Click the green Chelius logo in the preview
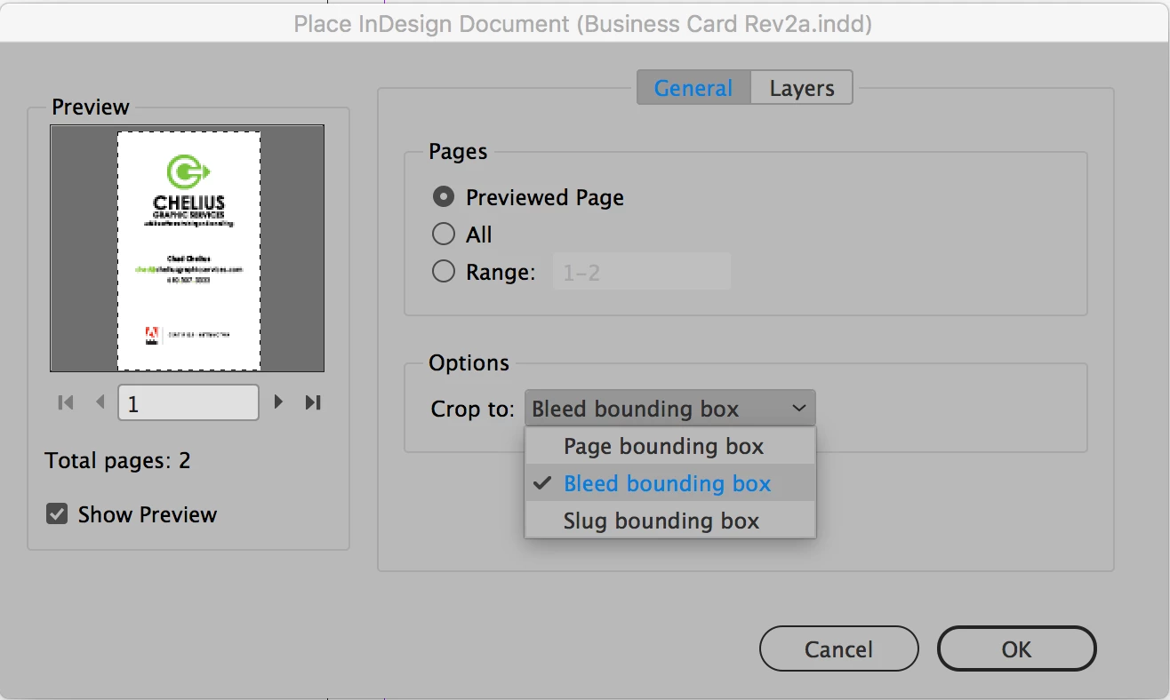Screen dimensions: 1170x700 tap(188, 171)
